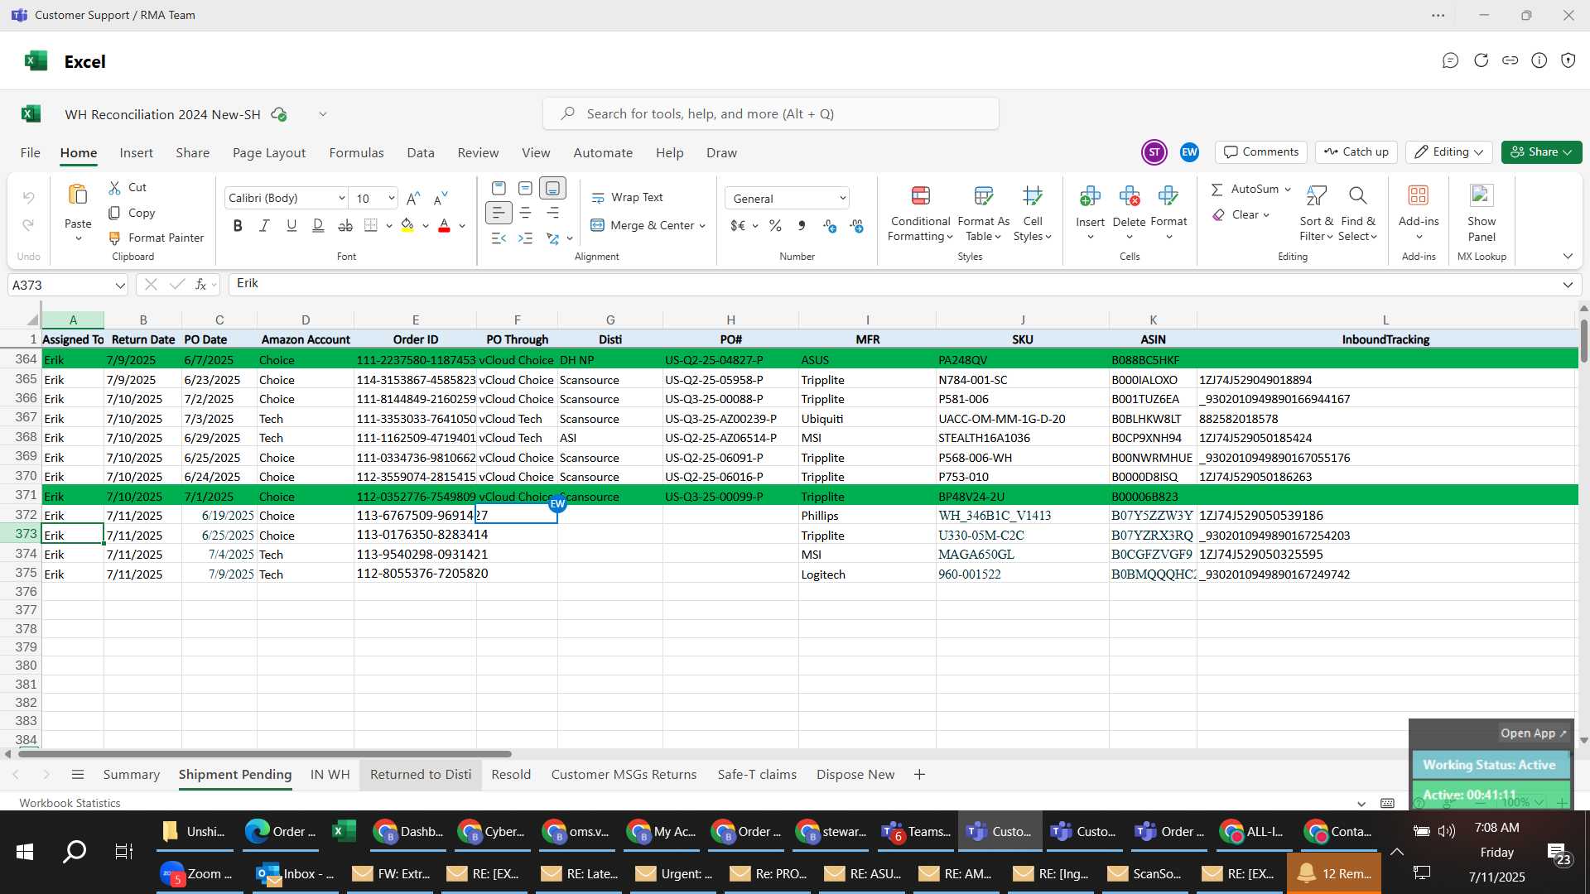Viewport: 1590px width, 894px height.
Task: Open the Editing mode dropdown
Action: tap(1449, 152)
